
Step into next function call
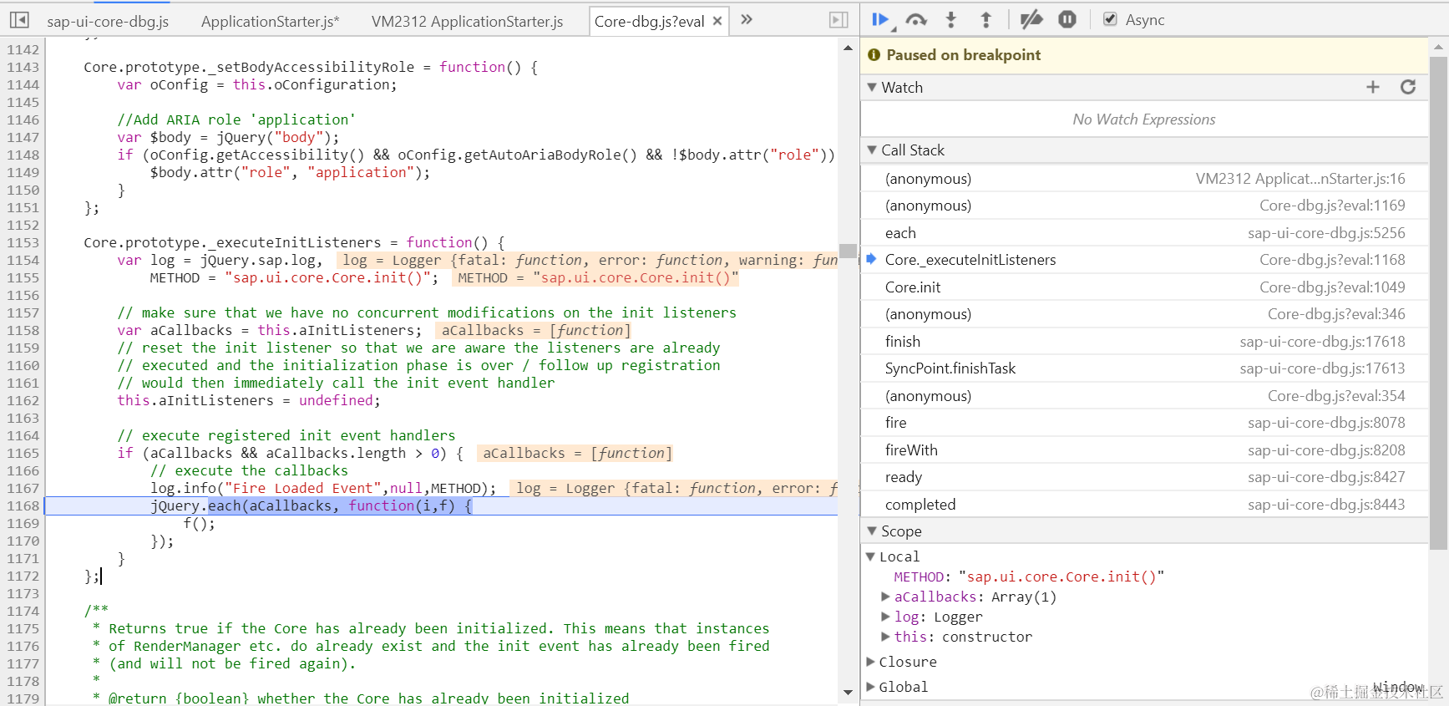pos(951,20)
